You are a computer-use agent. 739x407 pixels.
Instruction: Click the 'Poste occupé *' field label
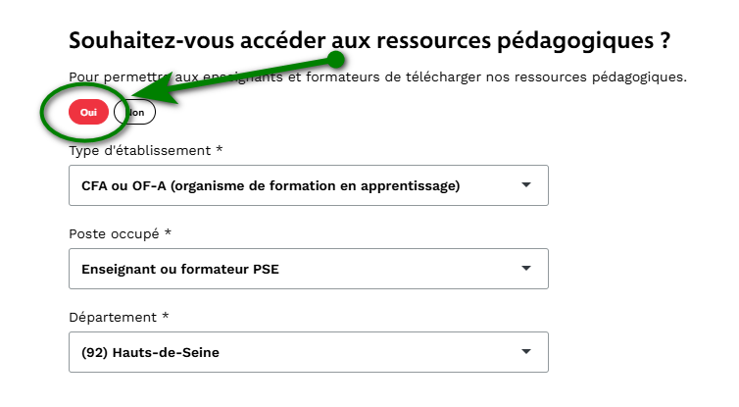pyautogui.click(x=120, y=233)
